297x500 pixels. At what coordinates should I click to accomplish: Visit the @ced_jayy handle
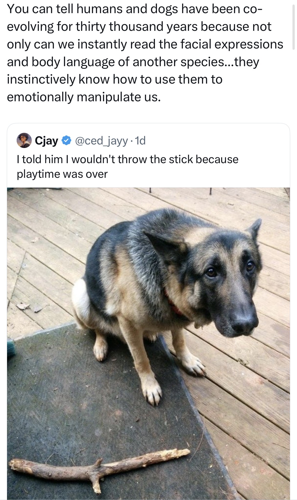(102, 141)
